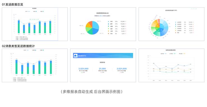Open the TOP5 sunburst chart thumbnail
This screenshot has width=207, height=107.
[x=171, y=24]
